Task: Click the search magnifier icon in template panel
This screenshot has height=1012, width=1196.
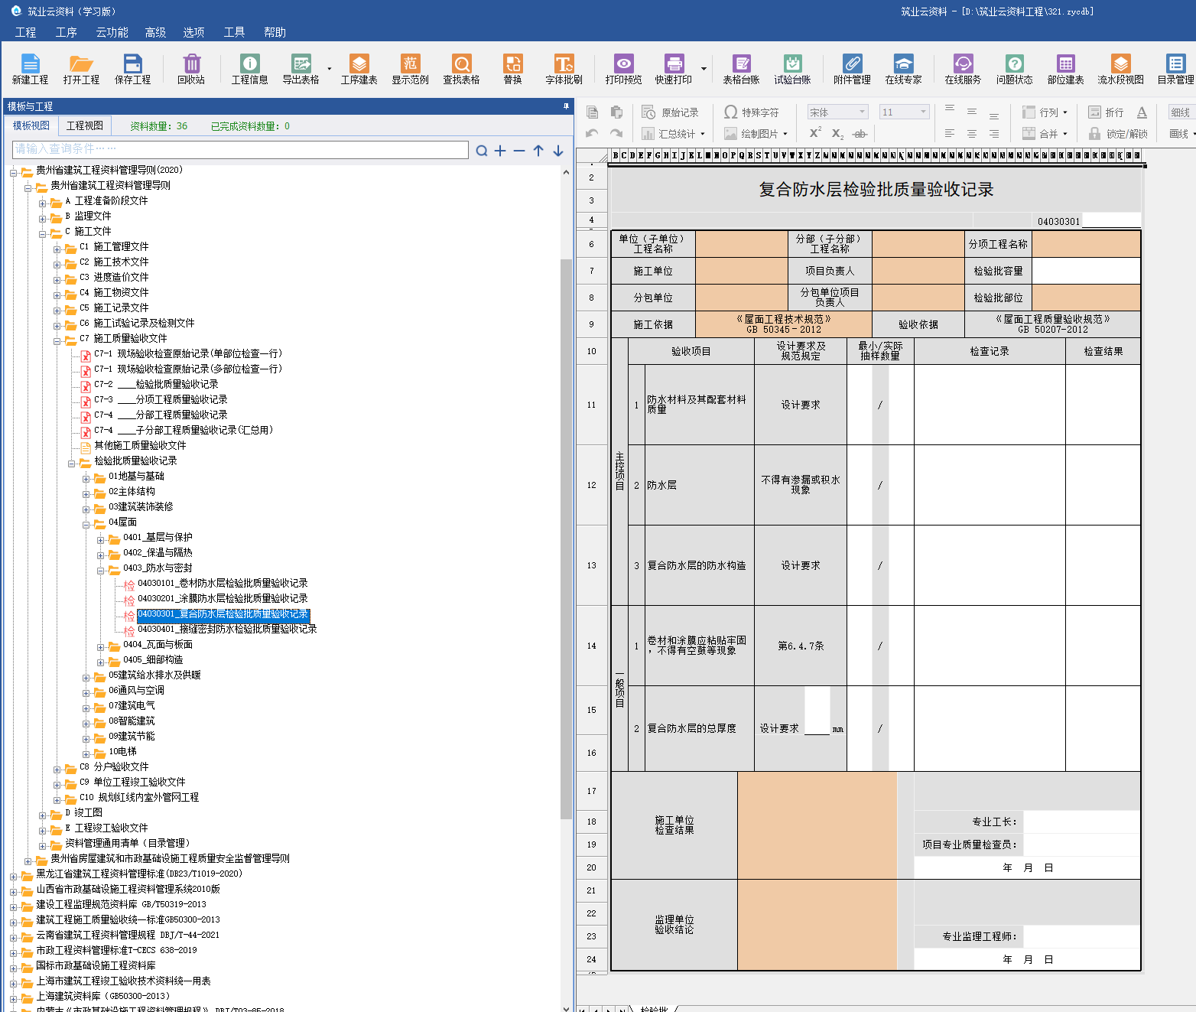Action: 482,151
